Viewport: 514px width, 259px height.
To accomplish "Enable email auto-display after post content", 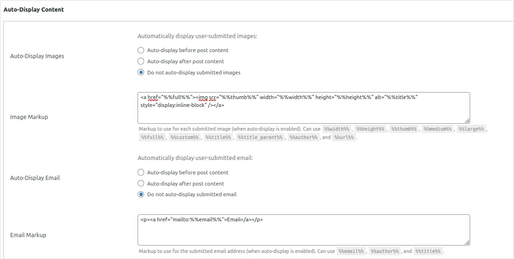I will 141,184.
